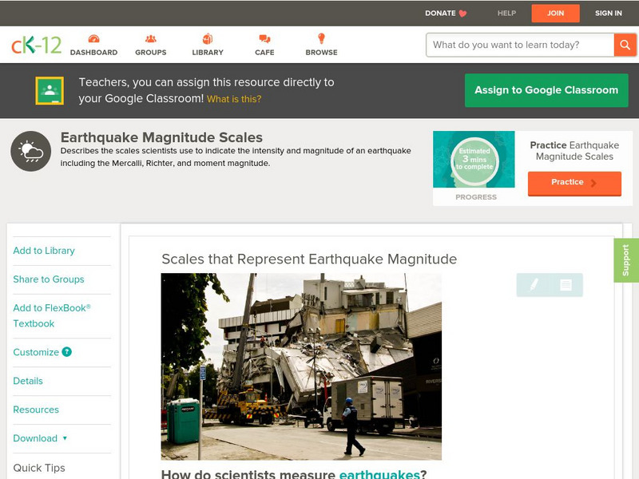Image resolution: width=639 pixels, height=479 pixels.
Task: Select the highlighter pen tool
Action: point(534,284)
